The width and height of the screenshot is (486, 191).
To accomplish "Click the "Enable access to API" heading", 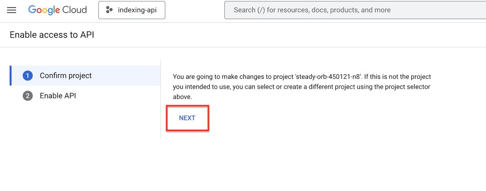I will pos(52,35).
